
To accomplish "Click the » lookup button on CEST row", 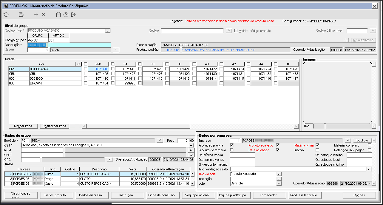I will click(191, 155).
